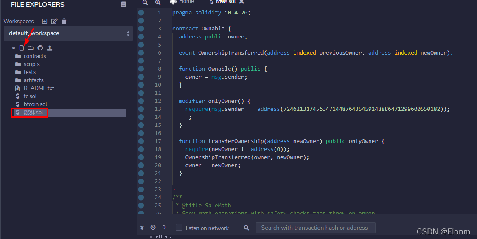Place cursor on 'pragma solidity ^0.4.26;' line
This screenshot has width=477, height=239.
coord(211,12)
